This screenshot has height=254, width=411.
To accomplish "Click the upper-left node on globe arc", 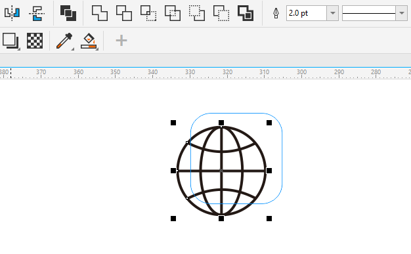I will tap(187, 142).
